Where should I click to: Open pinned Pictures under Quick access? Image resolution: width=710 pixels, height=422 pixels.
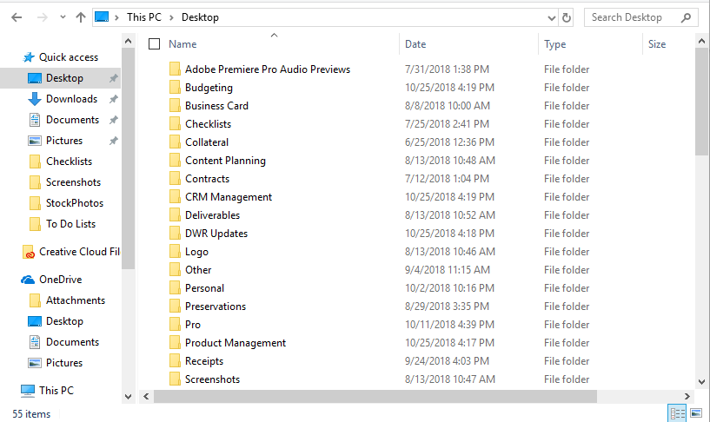(64, 140)
